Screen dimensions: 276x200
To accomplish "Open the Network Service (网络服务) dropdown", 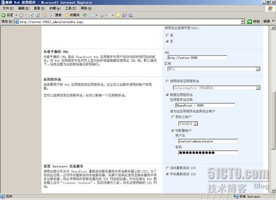I will click(x=188, y=124).
